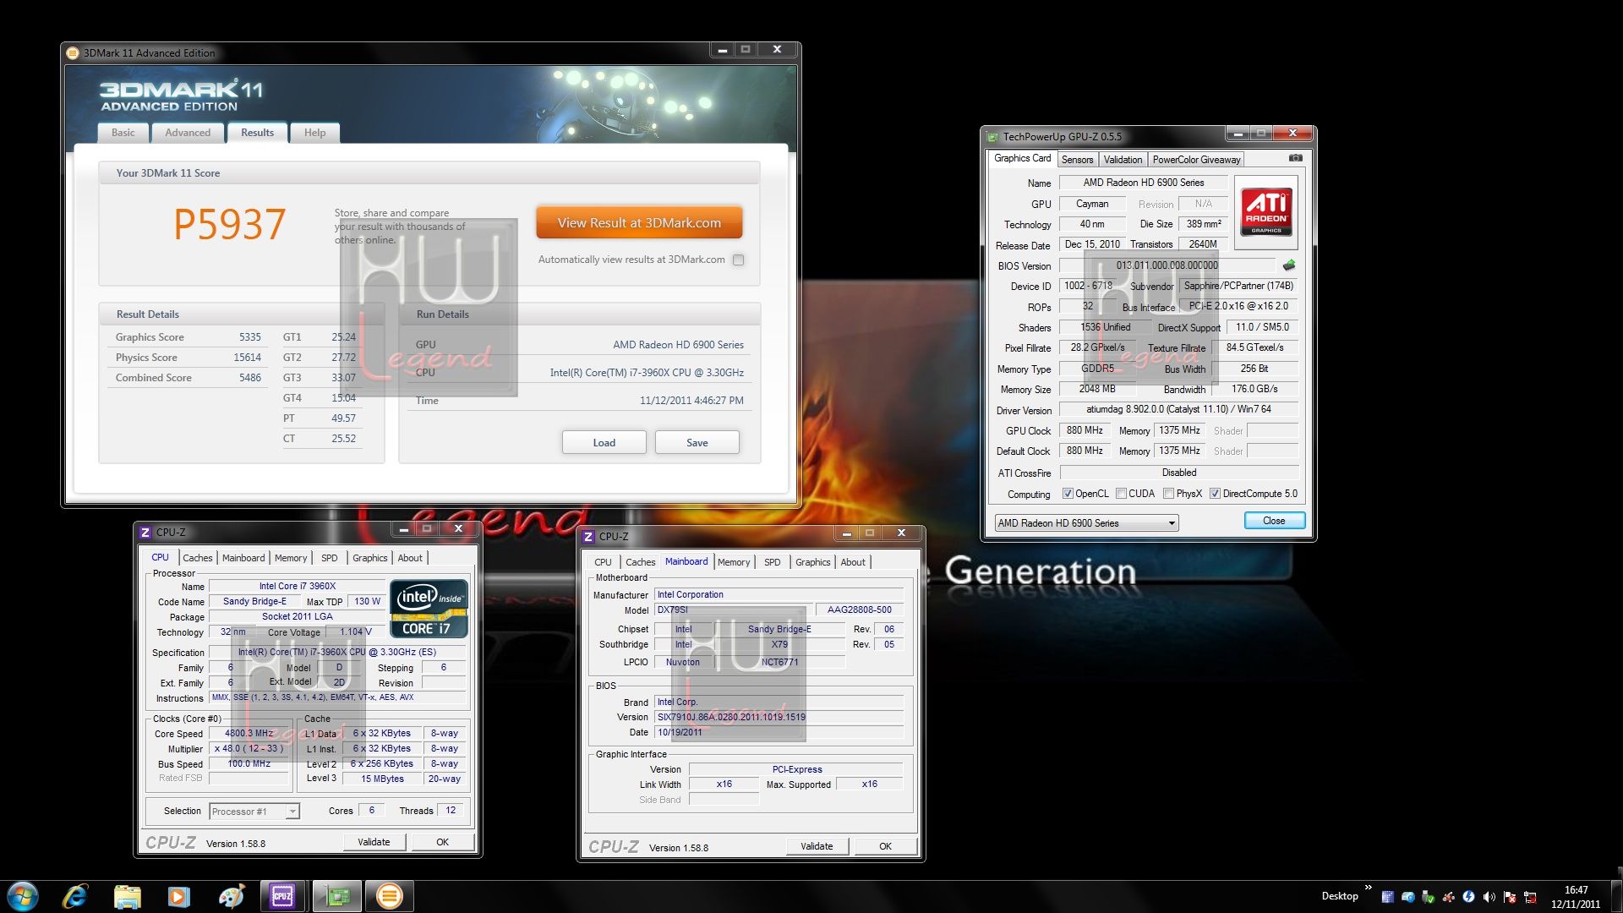This screenshot has height=913, width=1623.
Task: Click OK in the right CPU-Z window
Action: pyautogui.click(x=885, y=846)
